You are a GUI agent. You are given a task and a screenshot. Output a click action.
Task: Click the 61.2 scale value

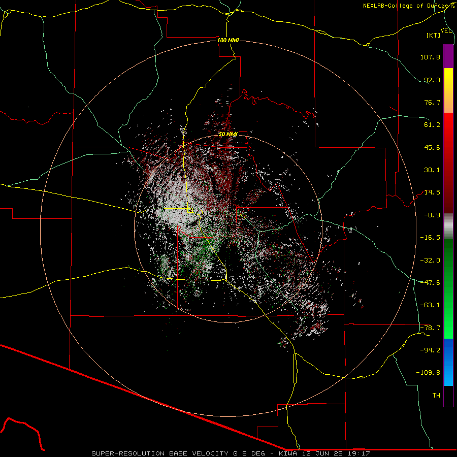[x=432, y=125]
